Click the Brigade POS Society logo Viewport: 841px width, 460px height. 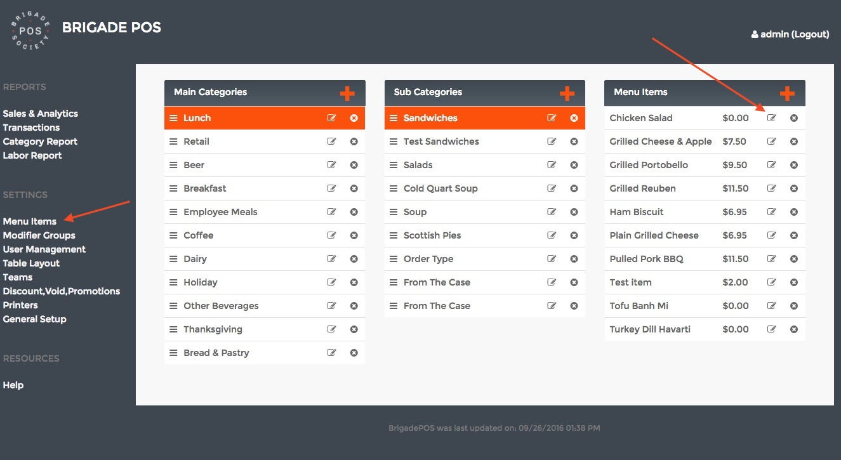30,31
